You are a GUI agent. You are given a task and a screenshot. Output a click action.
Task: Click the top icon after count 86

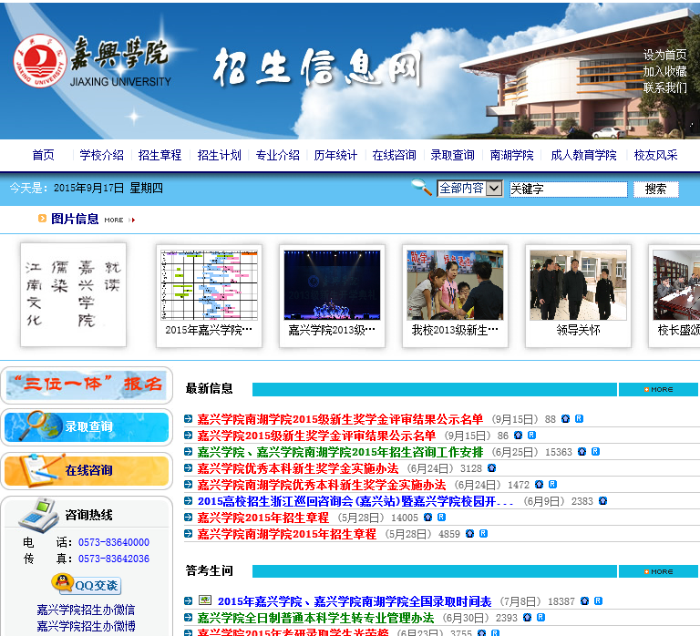[x=518, y=436]
